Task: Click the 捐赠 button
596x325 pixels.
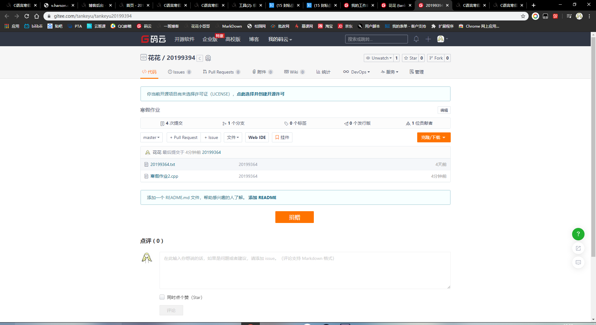Action: coord(295,217)
